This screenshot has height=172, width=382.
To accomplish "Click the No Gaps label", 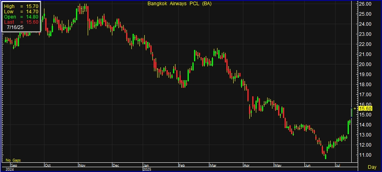I will click(12, 160).
